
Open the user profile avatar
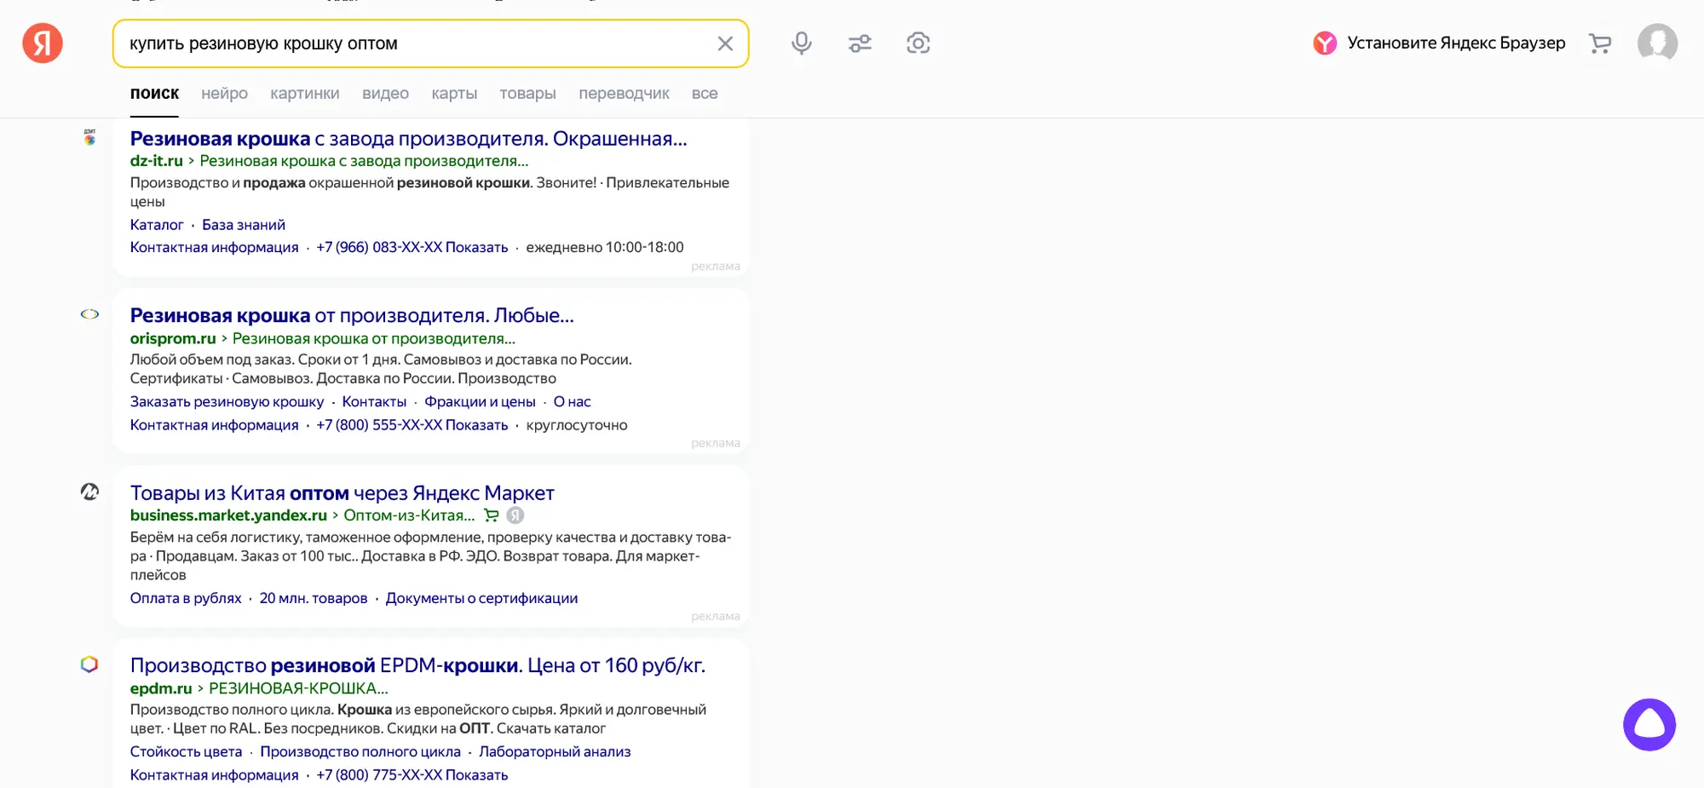1657,43
